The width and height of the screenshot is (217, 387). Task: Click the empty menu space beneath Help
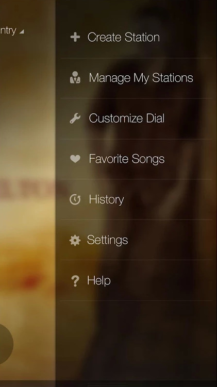136,341
